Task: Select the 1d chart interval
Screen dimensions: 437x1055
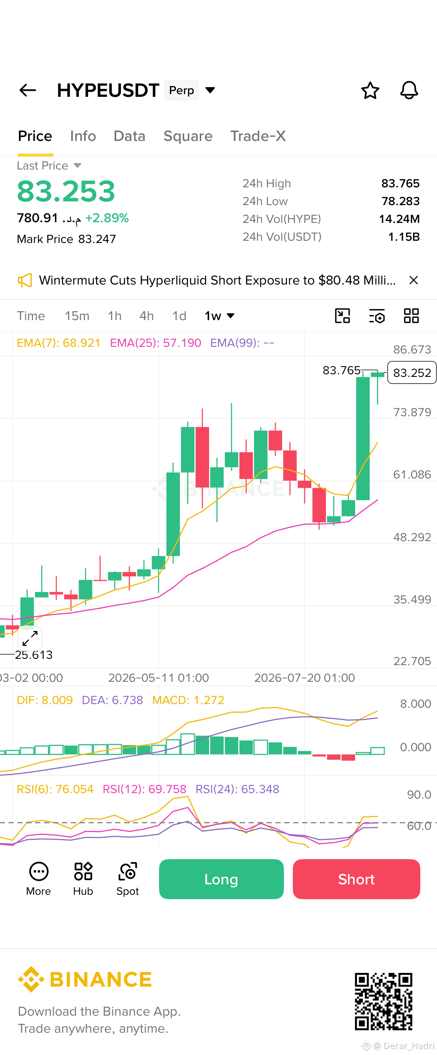Action: [x=179, y=316]
